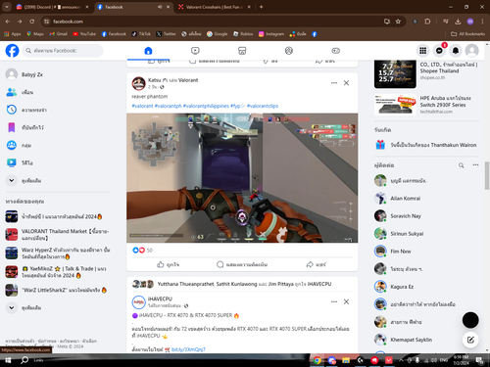Open the Marketplace tab

click(x=242, y=51)
